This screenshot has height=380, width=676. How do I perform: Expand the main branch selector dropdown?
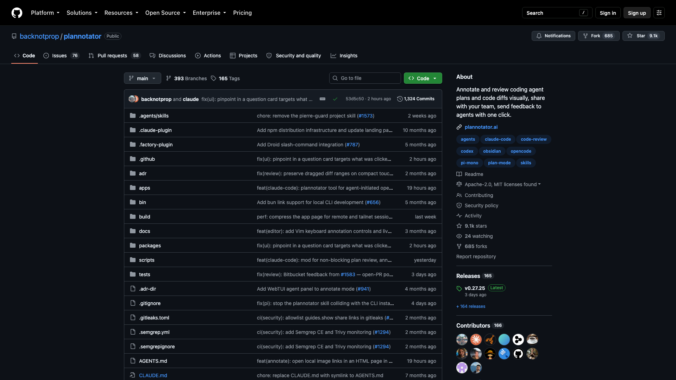(143, 78)
